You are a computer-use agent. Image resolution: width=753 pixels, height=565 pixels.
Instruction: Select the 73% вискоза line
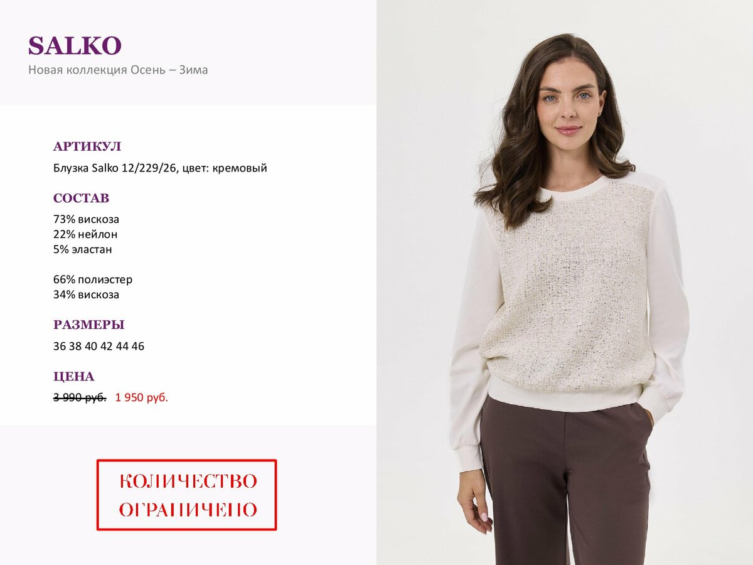(x=86, y=220)
